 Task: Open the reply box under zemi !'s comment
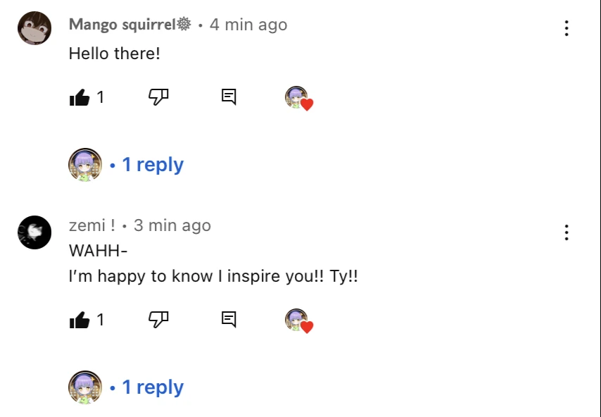[227, 320]
